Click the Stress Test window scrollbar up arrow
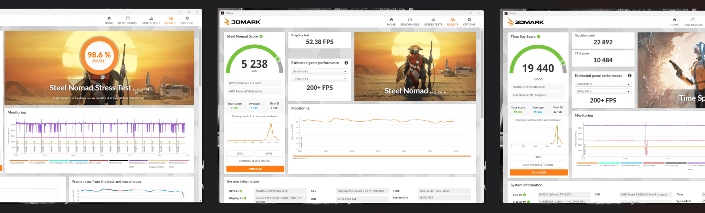Viewport: 705px width, 213px height. pos(200,28)
